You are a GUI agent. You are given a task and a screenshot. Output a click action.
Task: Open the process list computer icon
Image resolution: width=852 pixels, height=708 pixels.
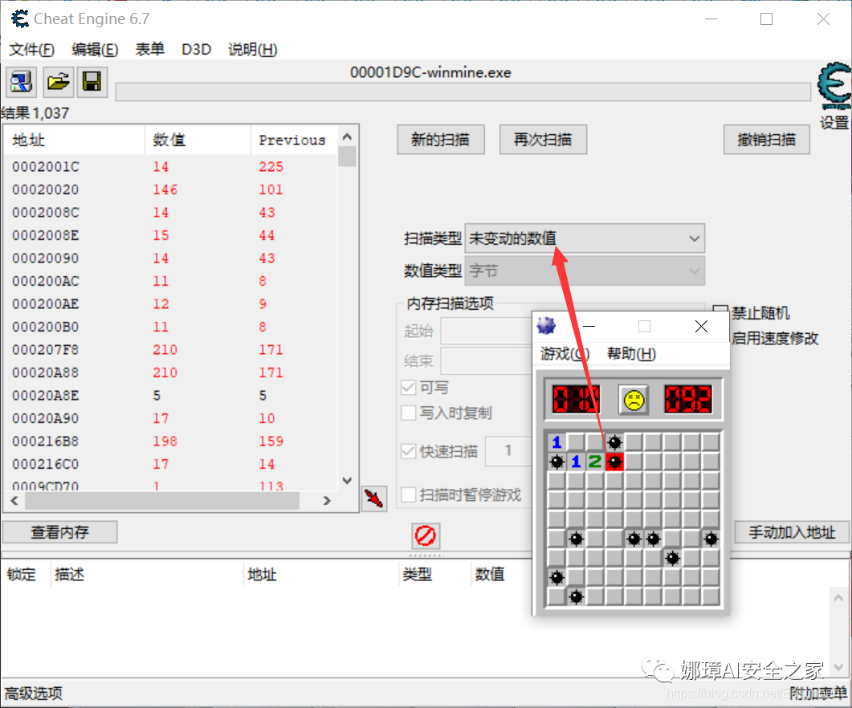pos(21,82)
